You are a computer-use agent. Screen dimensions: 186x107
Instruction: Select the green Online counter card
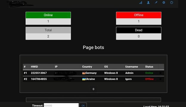[x=48, y=18]
